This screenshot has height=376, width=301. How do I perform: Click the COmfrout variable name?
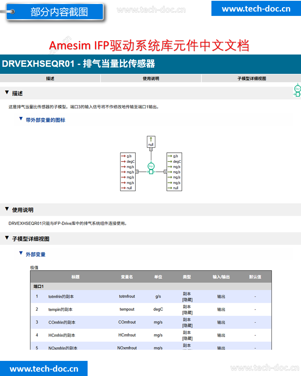pyautogui.click(x=127, y=322)
